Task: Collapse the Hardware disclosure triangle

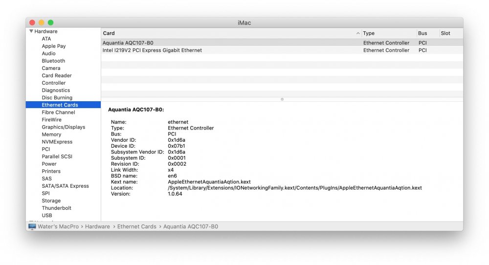Action: (x=31, y=31)
